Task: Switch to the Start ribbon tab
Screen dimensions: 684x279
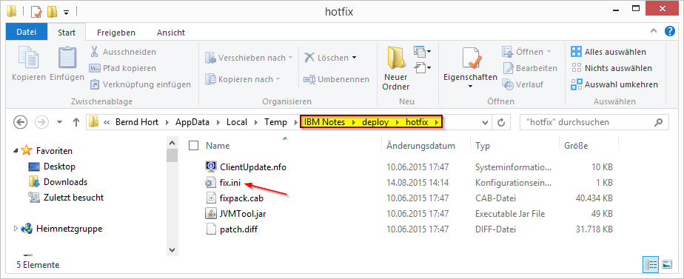Action: [x=67, y=33]
